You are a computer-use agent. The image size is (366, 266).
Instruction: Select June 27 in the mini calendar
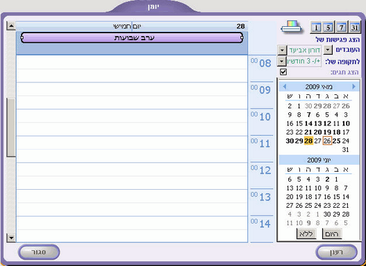(x=290, y=206)
